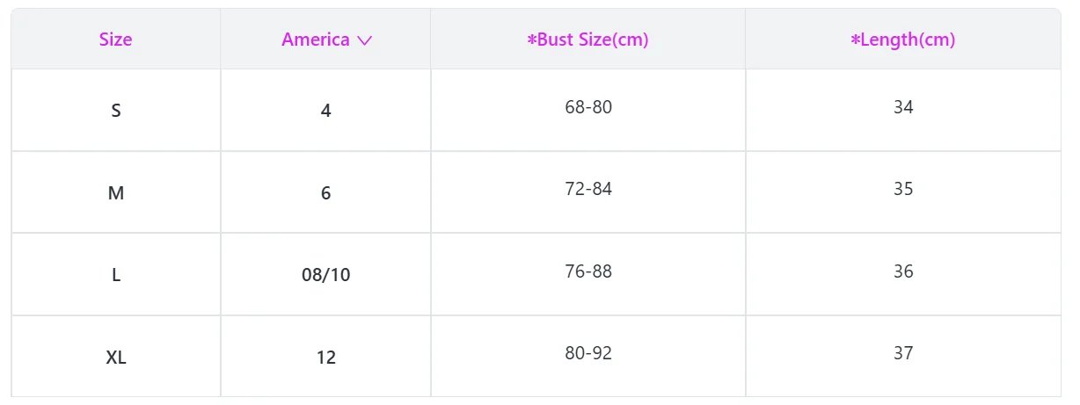Select the M size row label
The width and height of the screenshot is (1080, 405).
tap(116, 193)
